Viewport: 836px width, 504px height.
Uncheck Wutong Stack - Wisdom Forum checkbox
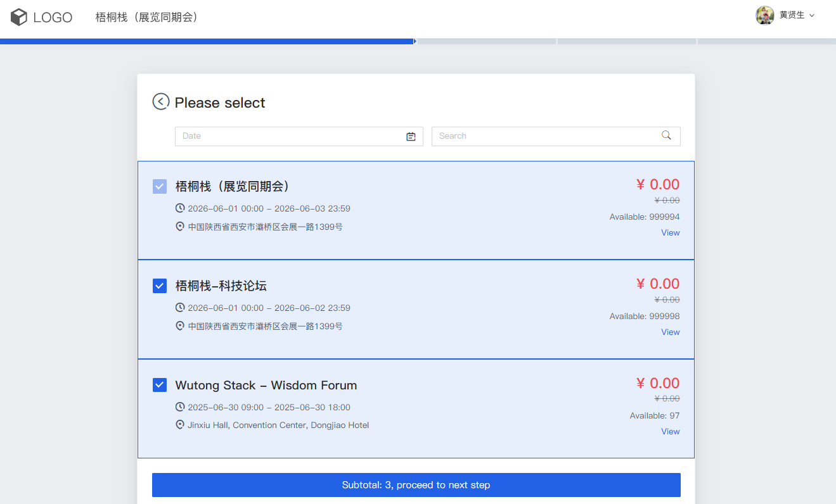click(160, 385)
